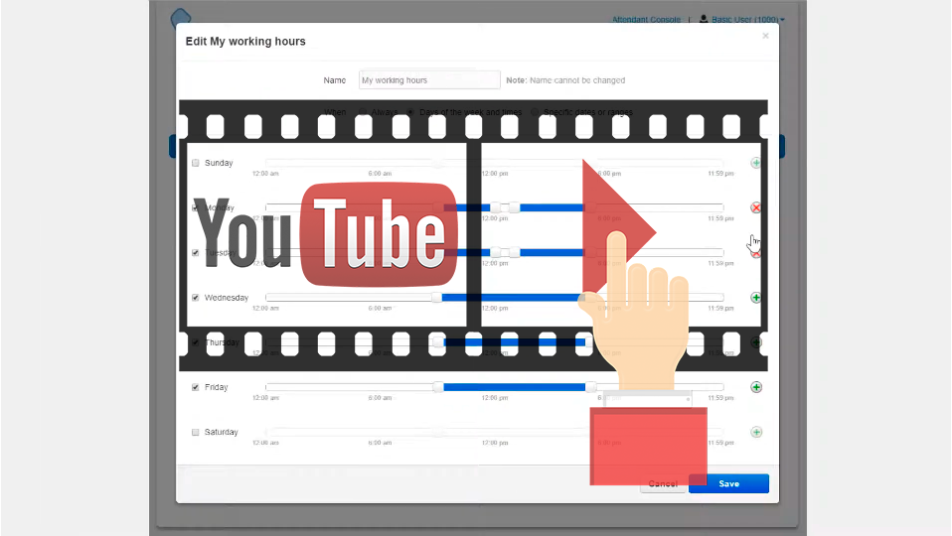
Task: Open the Attendant Console link in background page
Action: point(646,20)
